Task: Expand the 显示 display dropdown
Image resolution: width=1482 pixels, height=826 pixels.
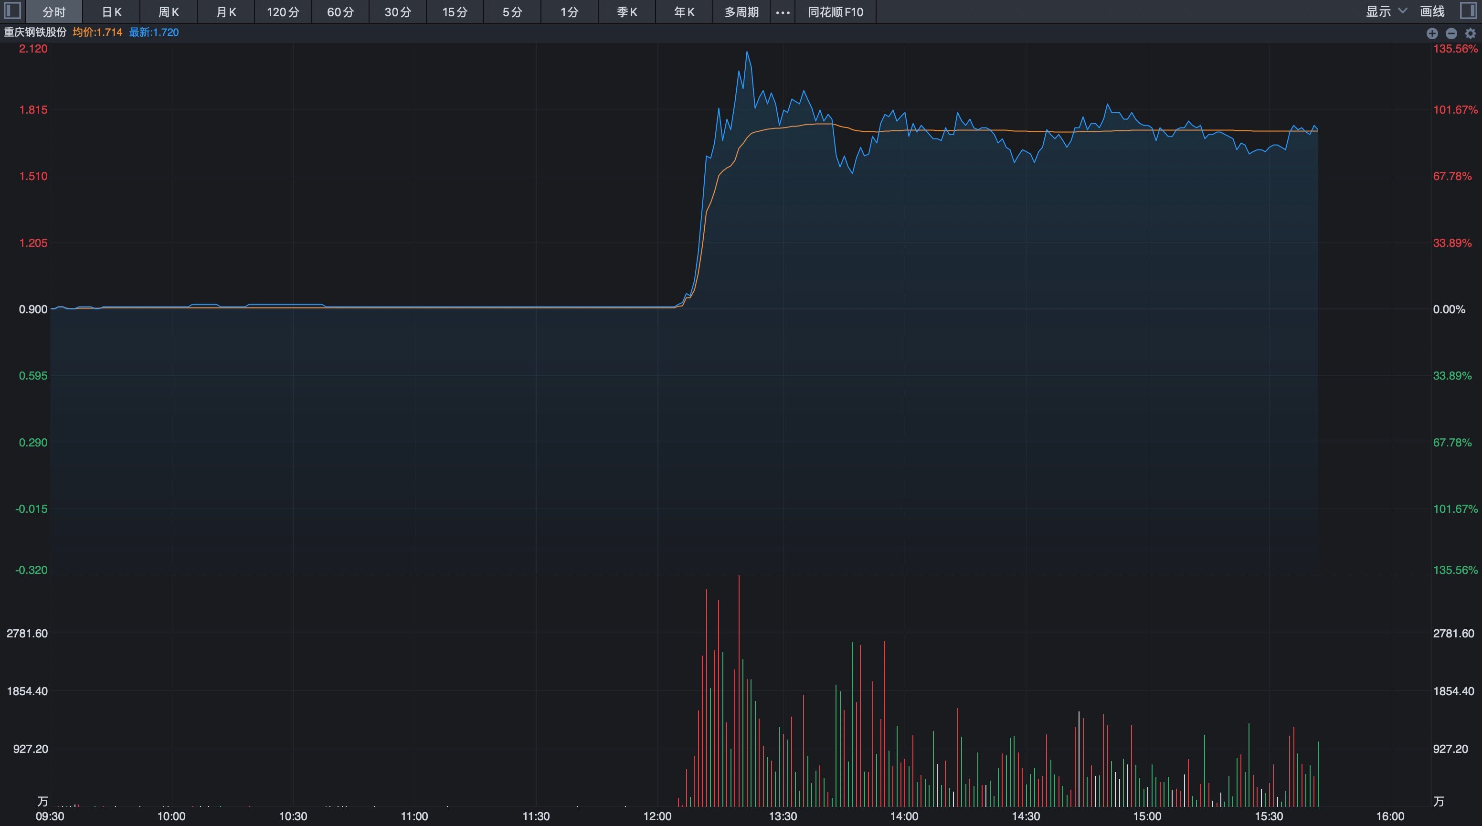Action: [1386, 11]
